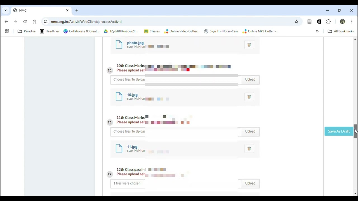Viewport: 358px width, 201px height.
Task: Open the apps grid in bookmarks bar
Action: click(7, 31)
